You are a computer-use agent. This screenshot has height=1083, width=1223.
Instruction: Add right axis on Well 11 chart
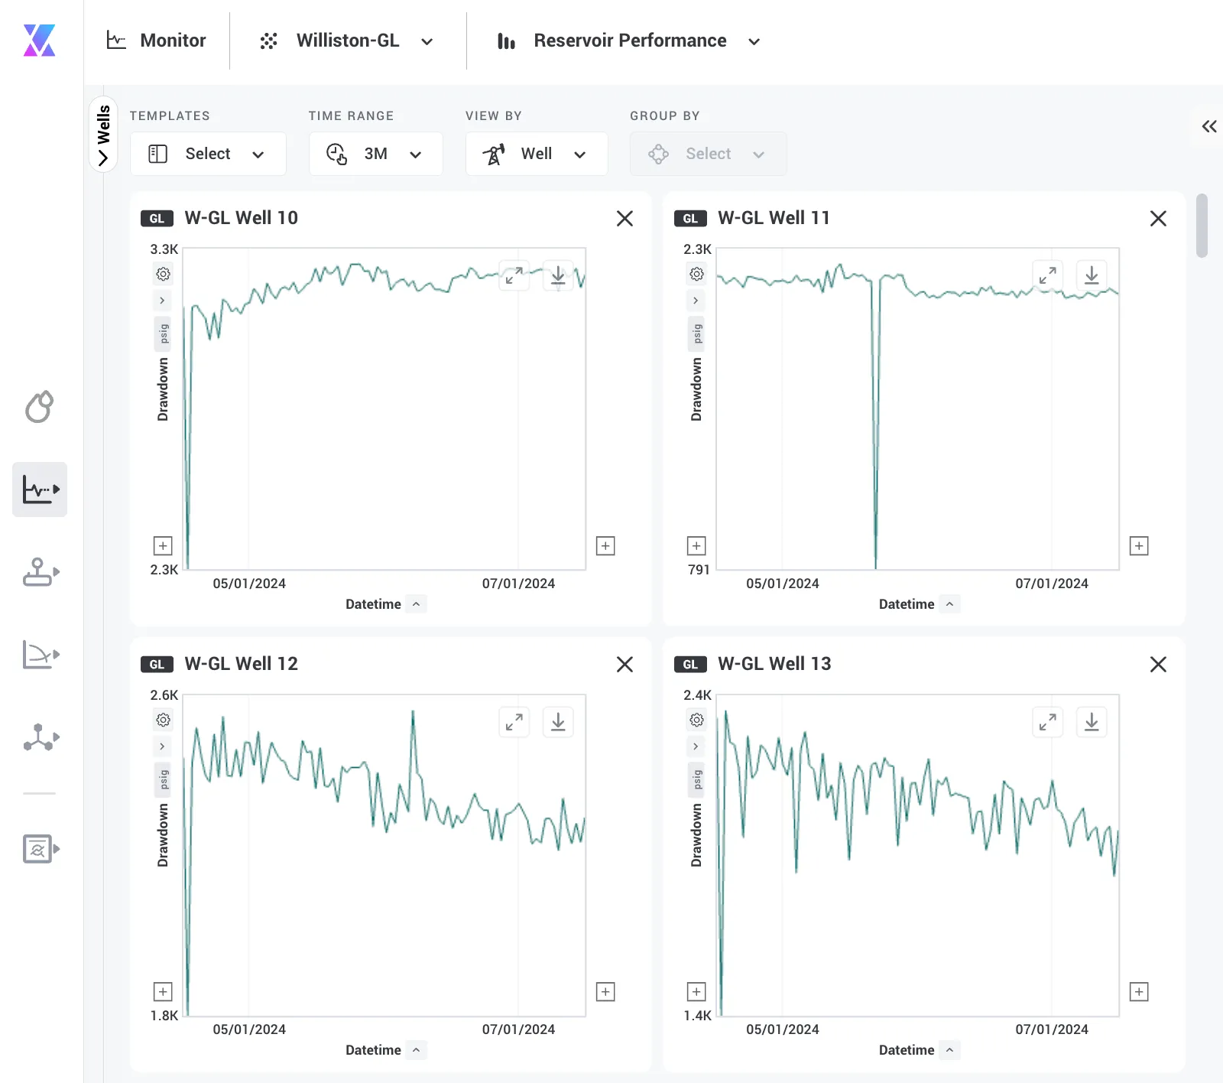tap(1139, 546)
